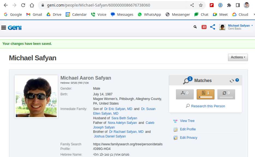This screenshot has width=255, height=157.
Task: Open the red 33 notifications badge
Action: (204, 27)
